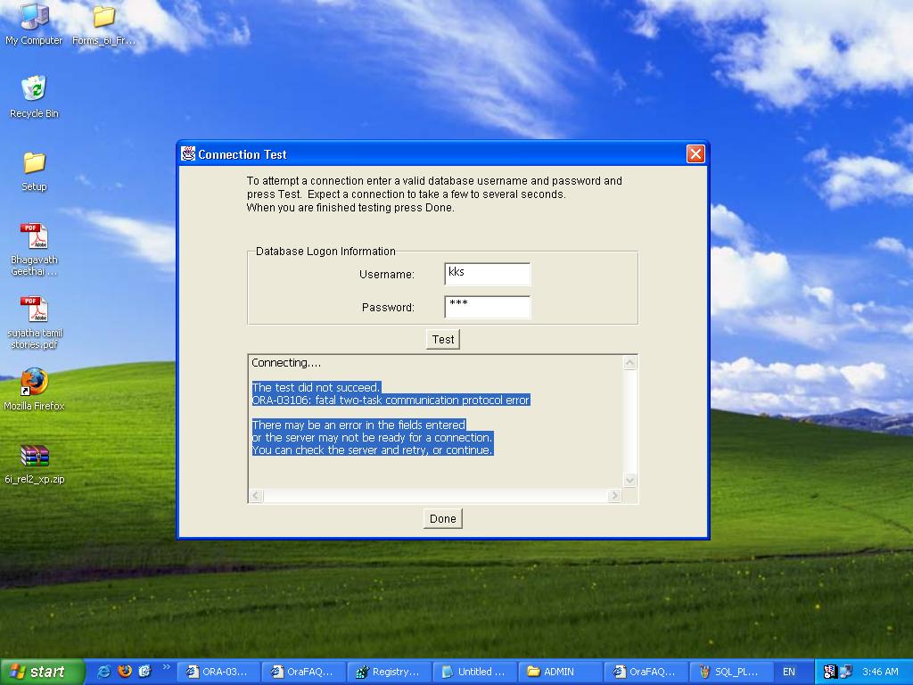Select the Recycle Bin icon
This screenshot has height=685, width=913.
click(34, 96)
